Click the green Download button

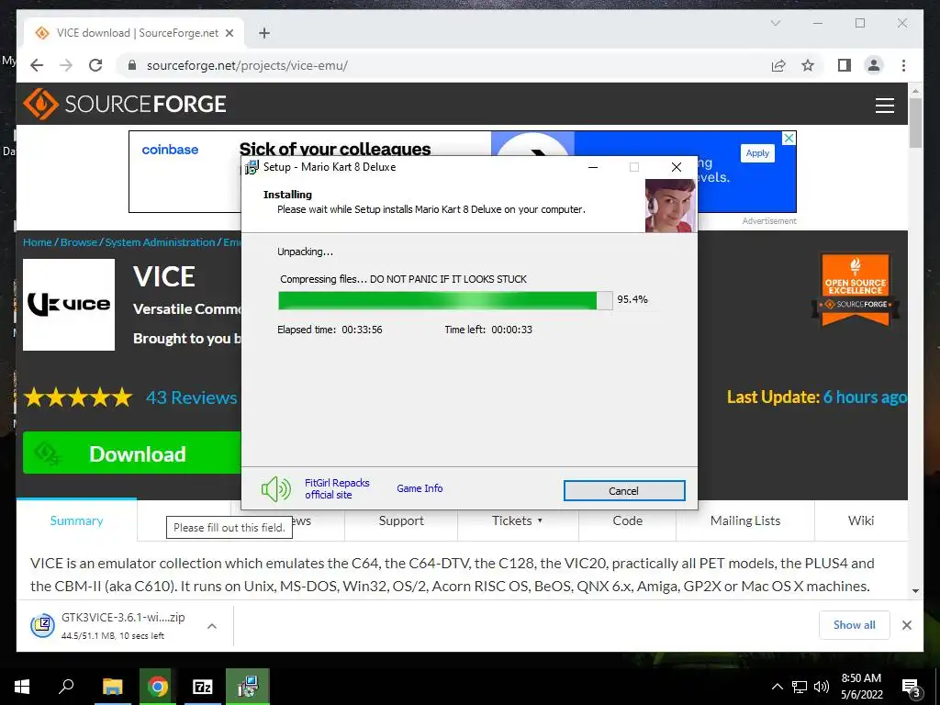132,453
